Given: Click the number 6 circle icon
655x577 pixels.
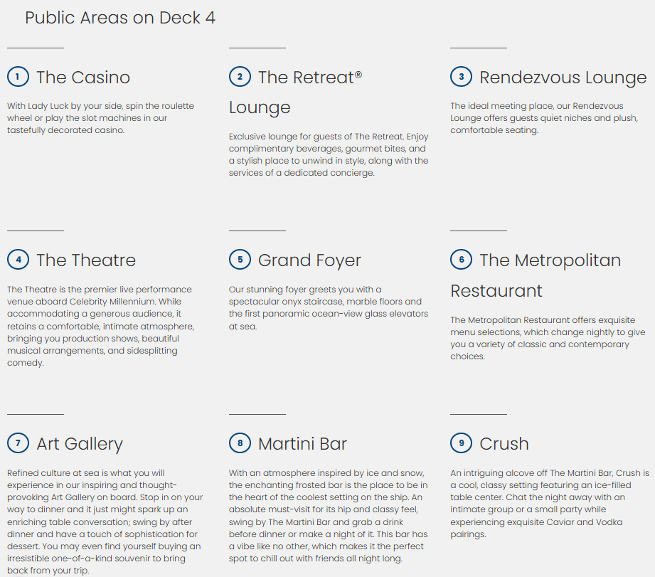Looking at the screenshot, I should [461, 260].
